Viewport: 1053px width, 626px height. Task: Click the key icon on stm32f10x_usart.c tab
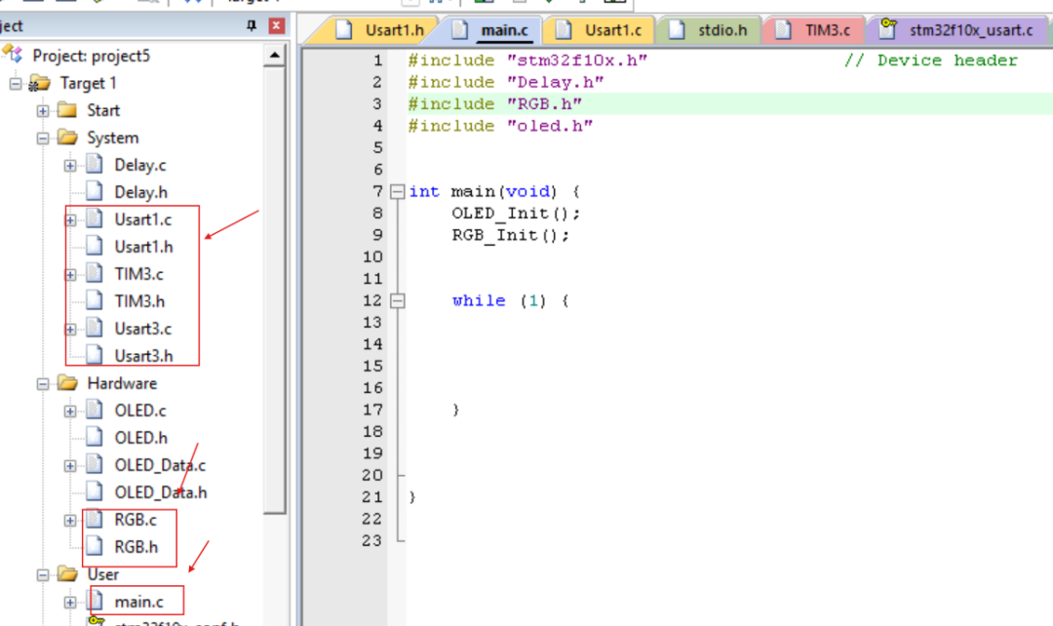888,28
